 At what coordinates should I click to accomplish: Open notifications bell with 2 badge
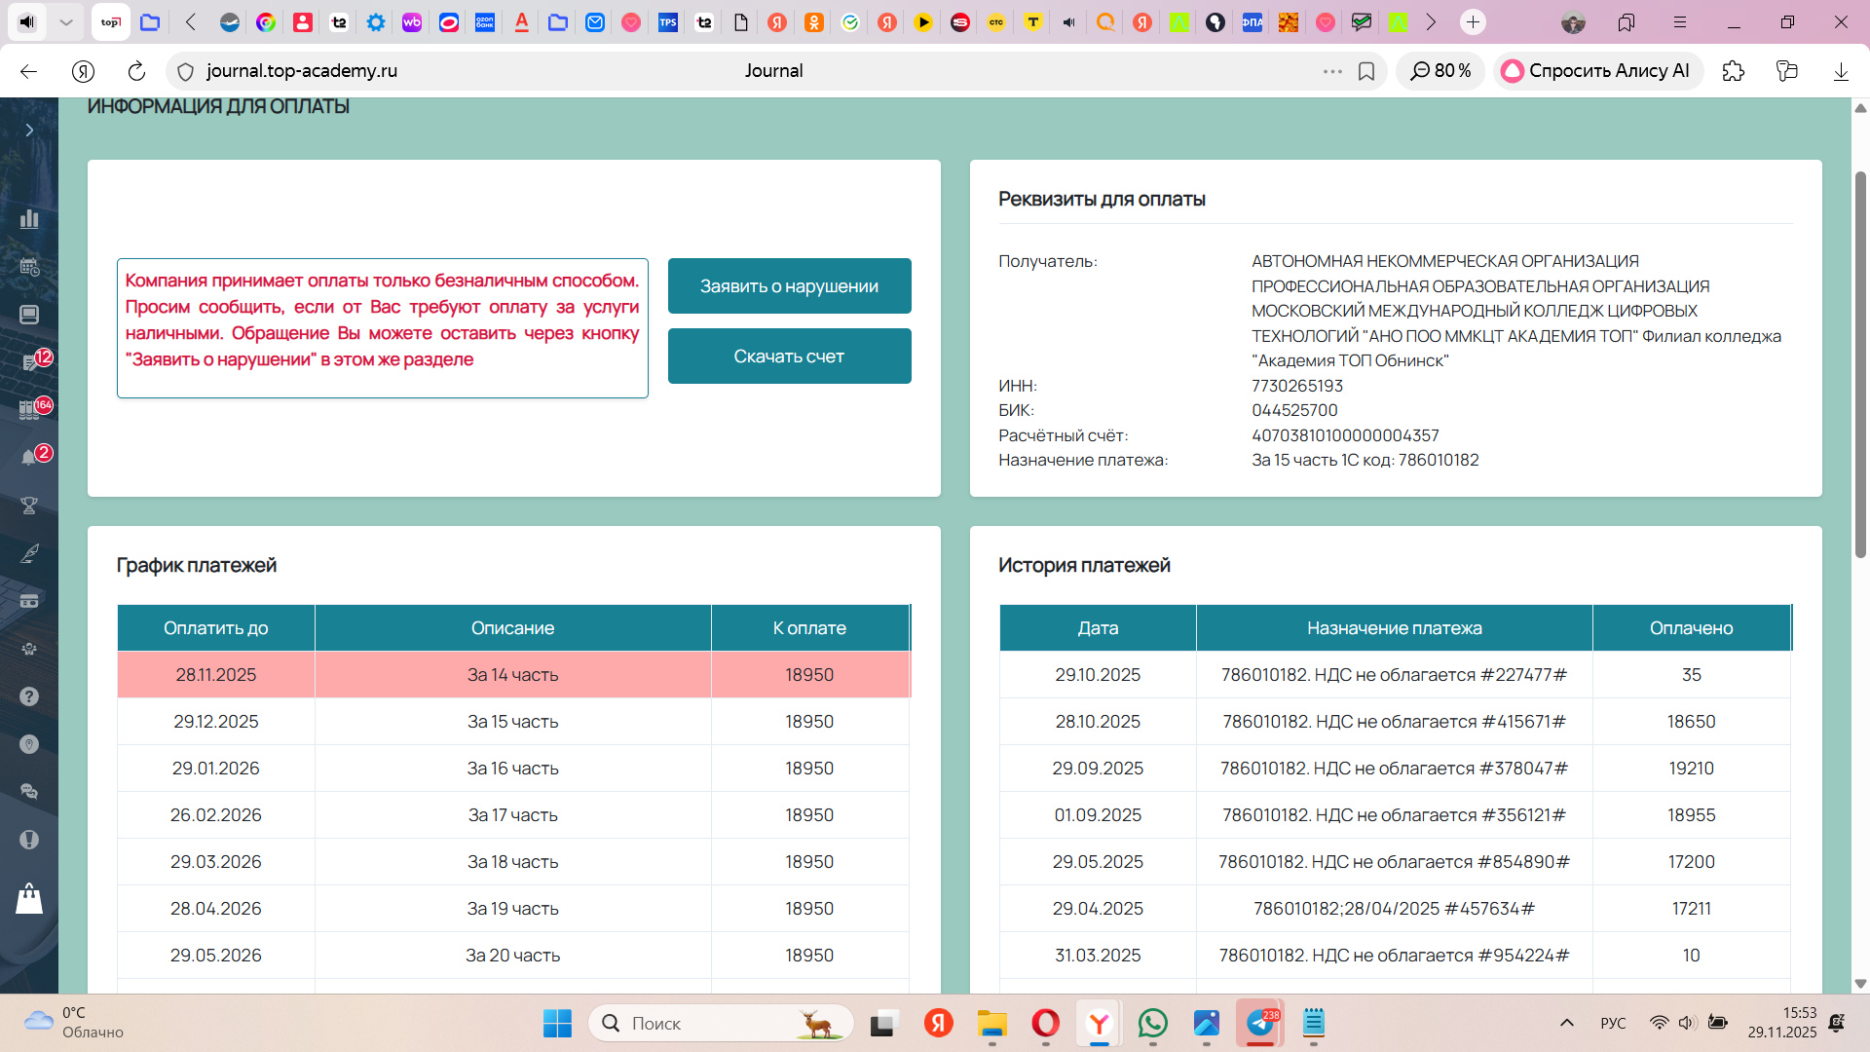[30, 457]
